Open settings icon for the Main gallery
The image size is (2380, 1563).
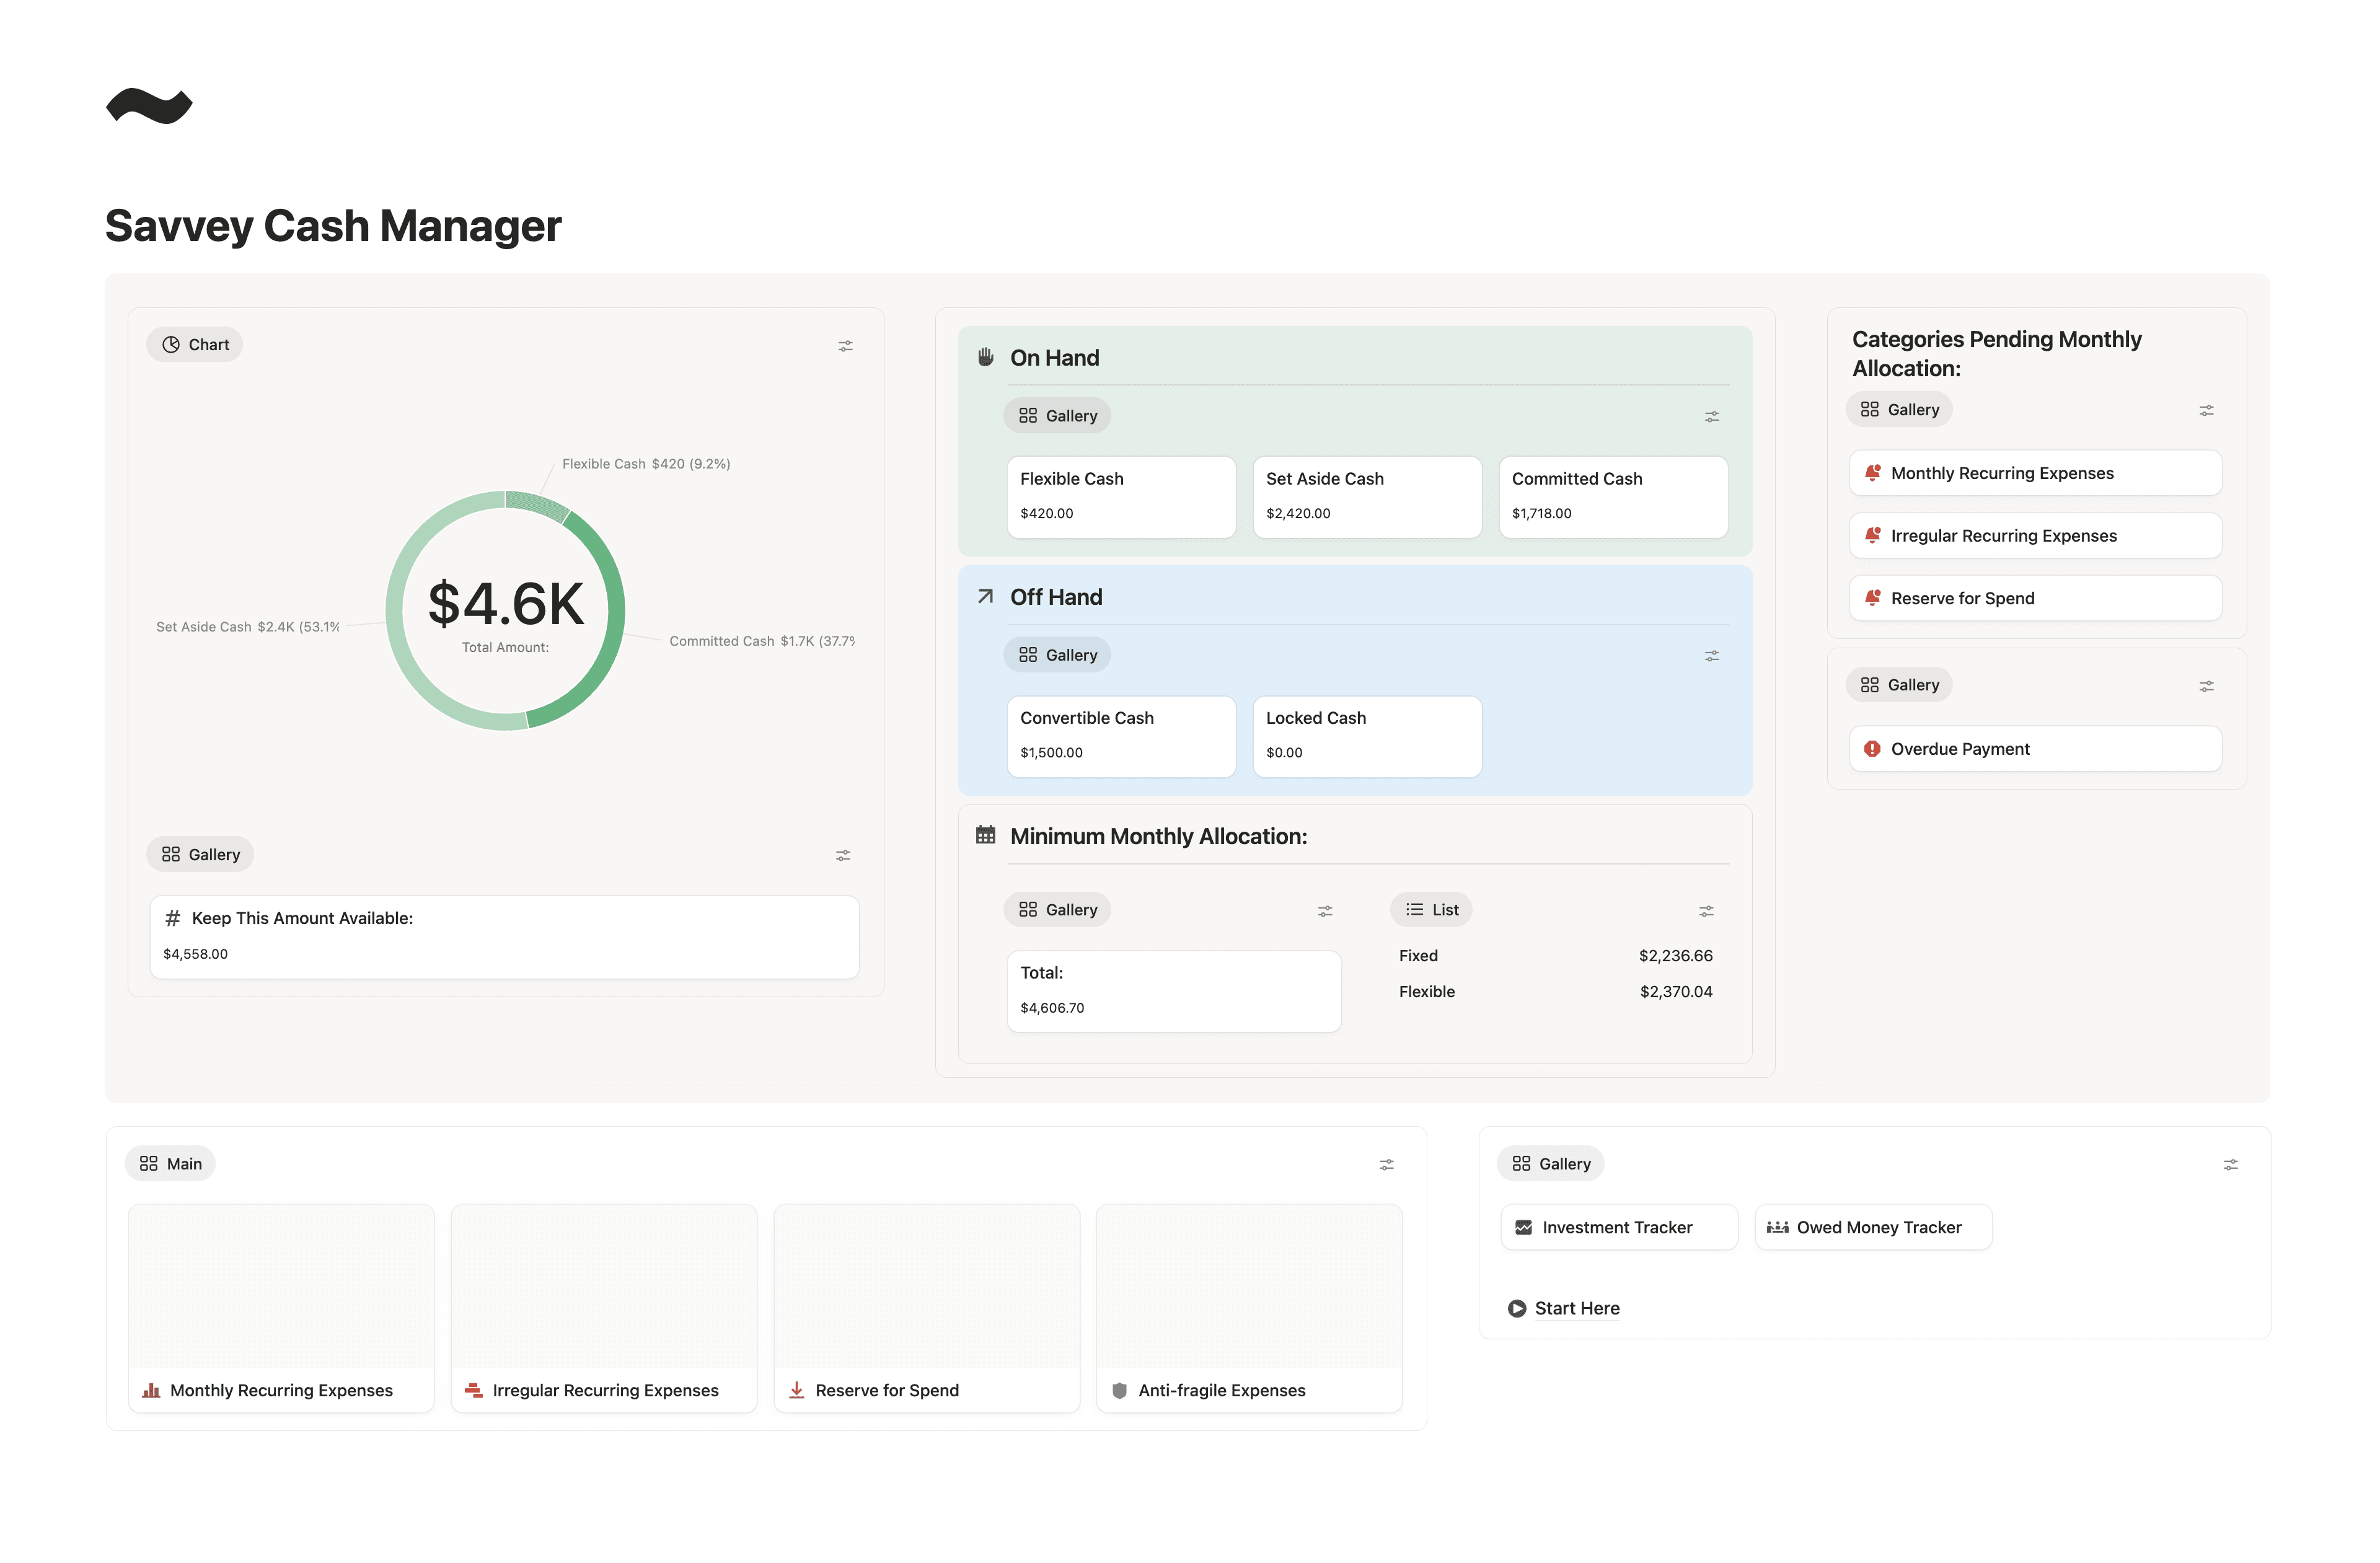coord(1386,1165)
